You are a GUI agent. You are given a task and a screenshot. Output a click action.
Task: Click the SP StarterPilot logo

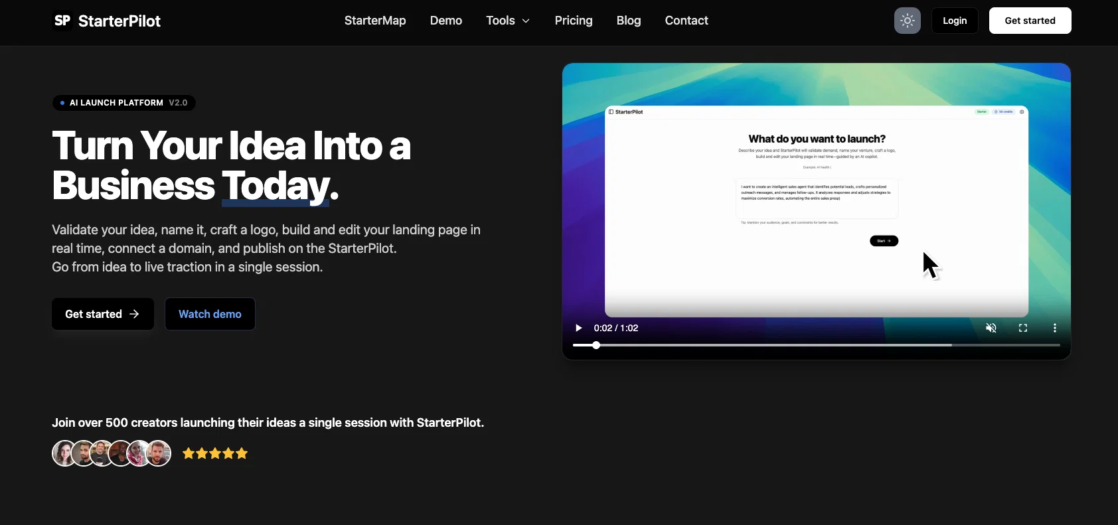(106, 21)
